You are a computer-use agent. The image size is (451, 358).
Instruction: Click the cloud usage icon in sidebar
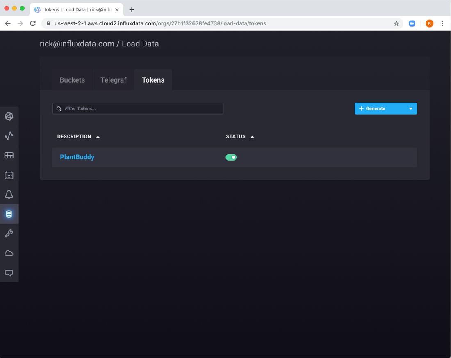9,253
